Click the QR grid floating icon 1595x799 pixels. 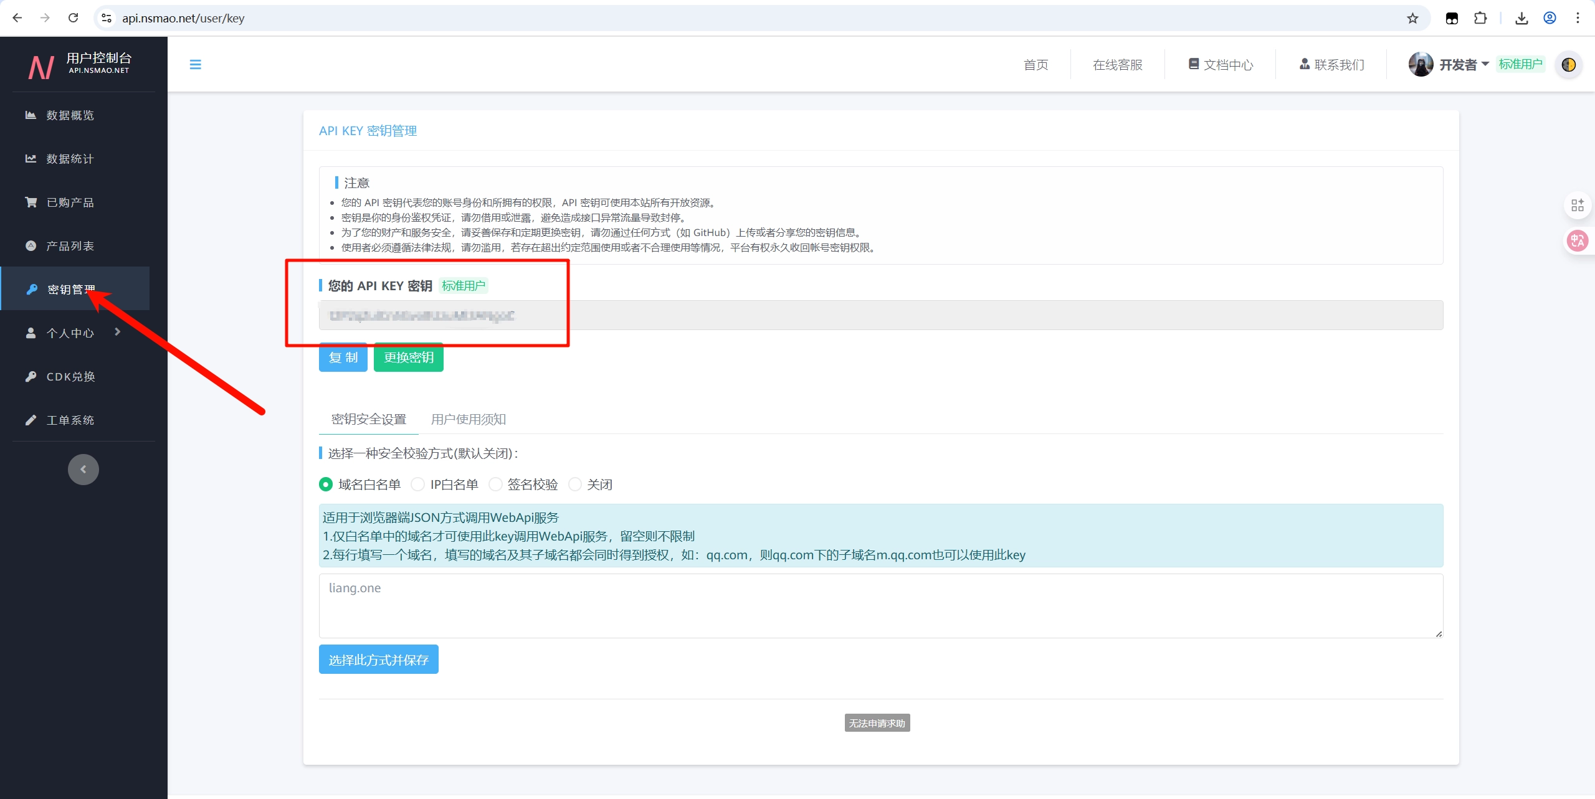tap(1578, 206)
